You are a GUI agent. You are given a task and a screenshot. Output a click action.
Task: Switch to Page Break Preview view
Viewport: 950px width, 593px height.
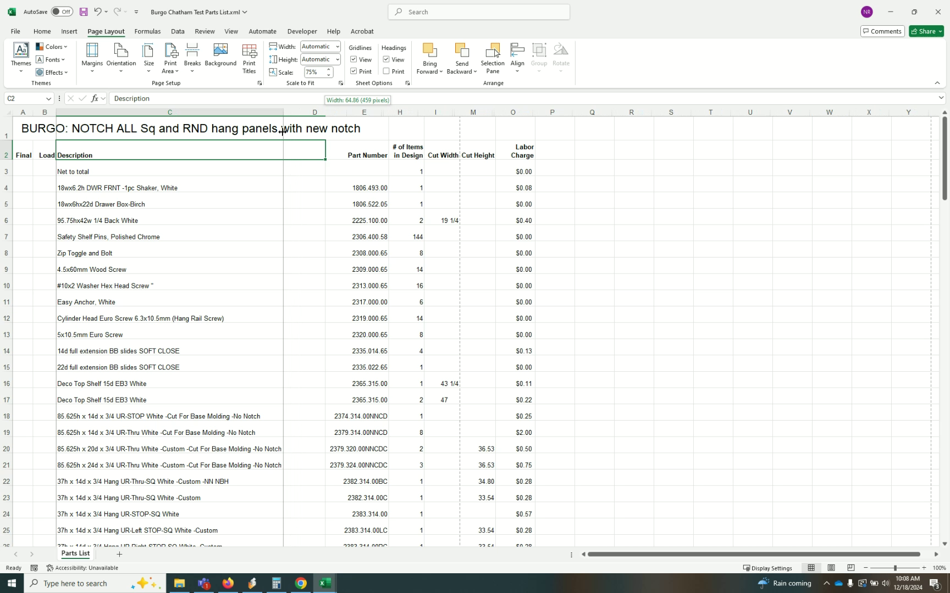pyautogui.click(x=850, y=568)
